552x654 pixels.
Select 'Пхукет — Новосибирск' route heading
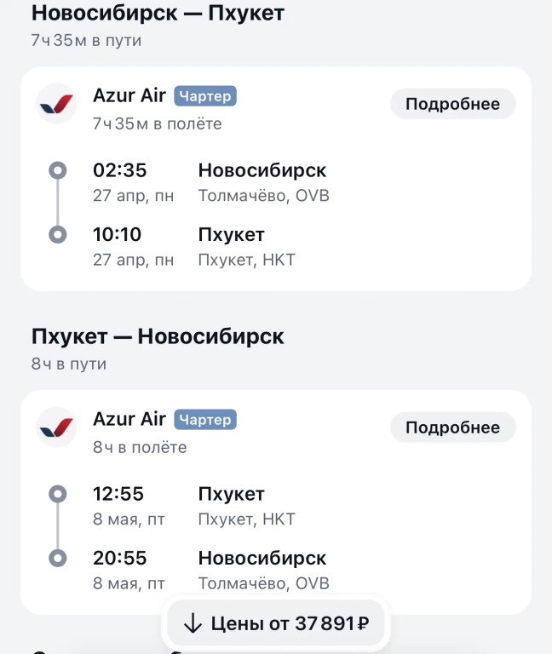158,337
